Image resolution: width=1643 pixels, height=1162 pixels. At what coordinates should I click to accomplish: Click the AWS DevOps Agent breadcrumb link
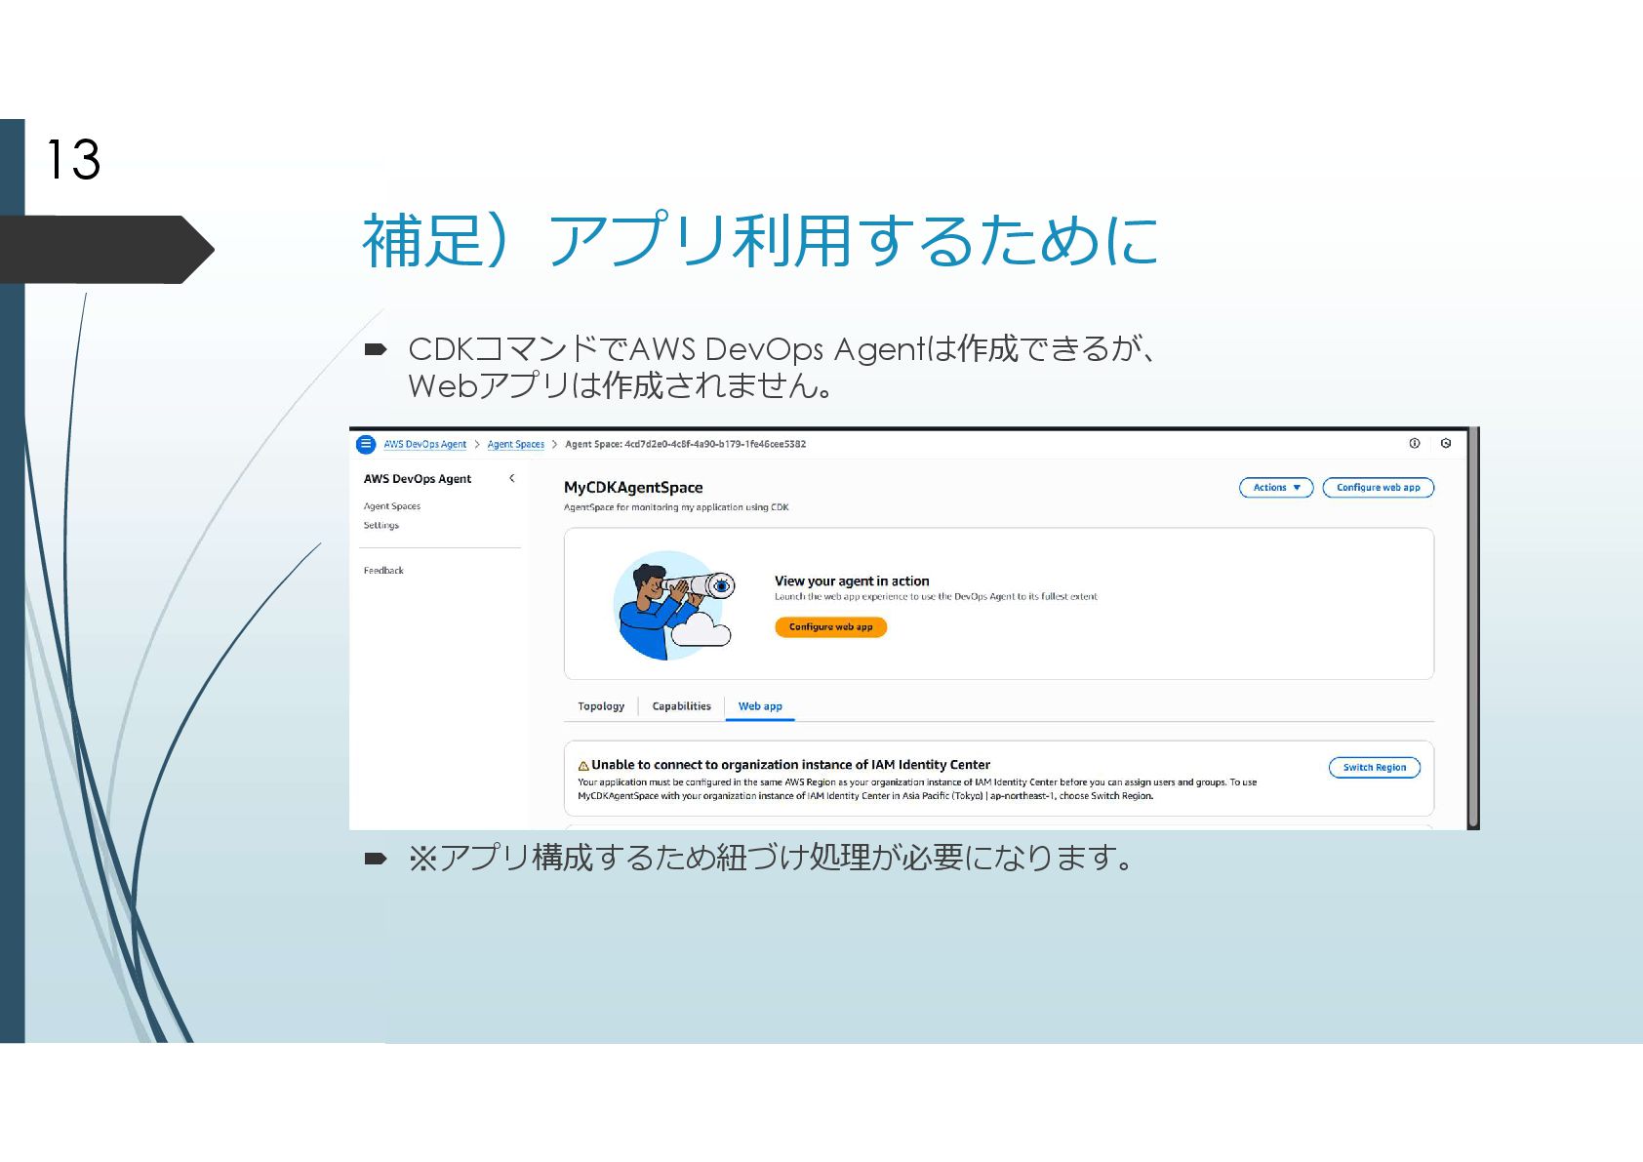(424, 444)
